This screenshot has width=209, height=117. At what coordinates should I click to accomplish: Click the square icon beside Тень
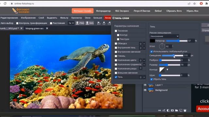pyautogui.click(x=140, y=77)
